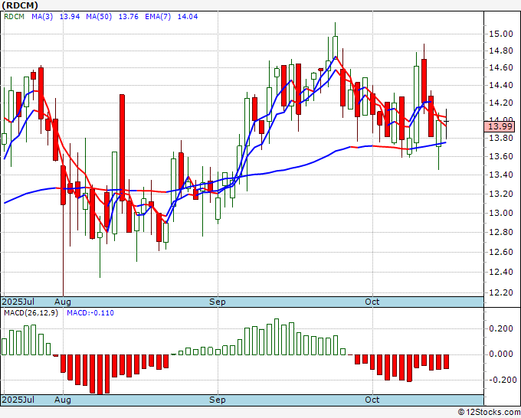Click Aug on the MACD time axis

tap(63, 400)
